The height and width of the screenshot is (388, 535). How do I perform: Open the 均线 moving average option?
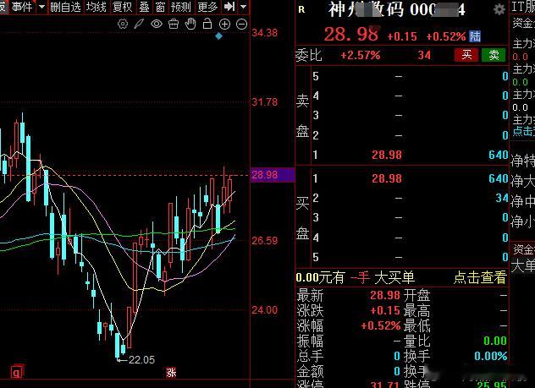coord(97,7)
